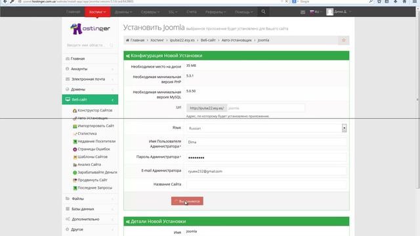Expand the Аккаунты sidebar section
Viewport: 420px width, 236px height.
90,69
